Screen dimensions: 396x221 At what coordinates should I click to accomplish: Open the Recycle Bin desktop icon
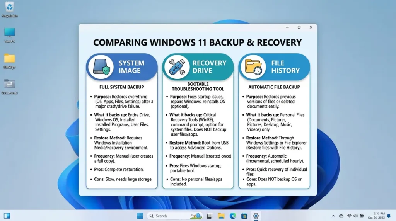tap(10, 10)
